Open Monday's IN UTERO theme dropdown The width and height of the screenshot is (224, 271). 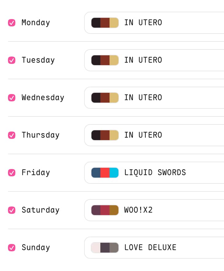point(154,23)
